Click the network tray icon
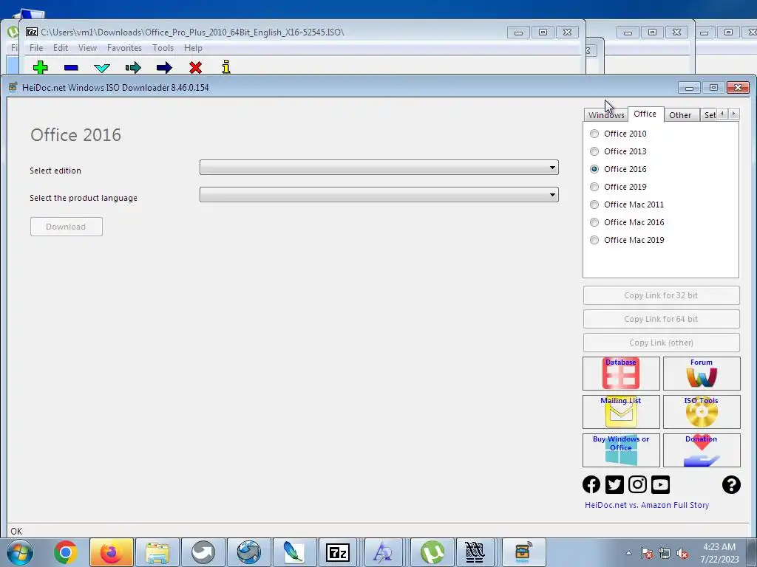This screenshot has height=567, width=757. coord(665,553)
